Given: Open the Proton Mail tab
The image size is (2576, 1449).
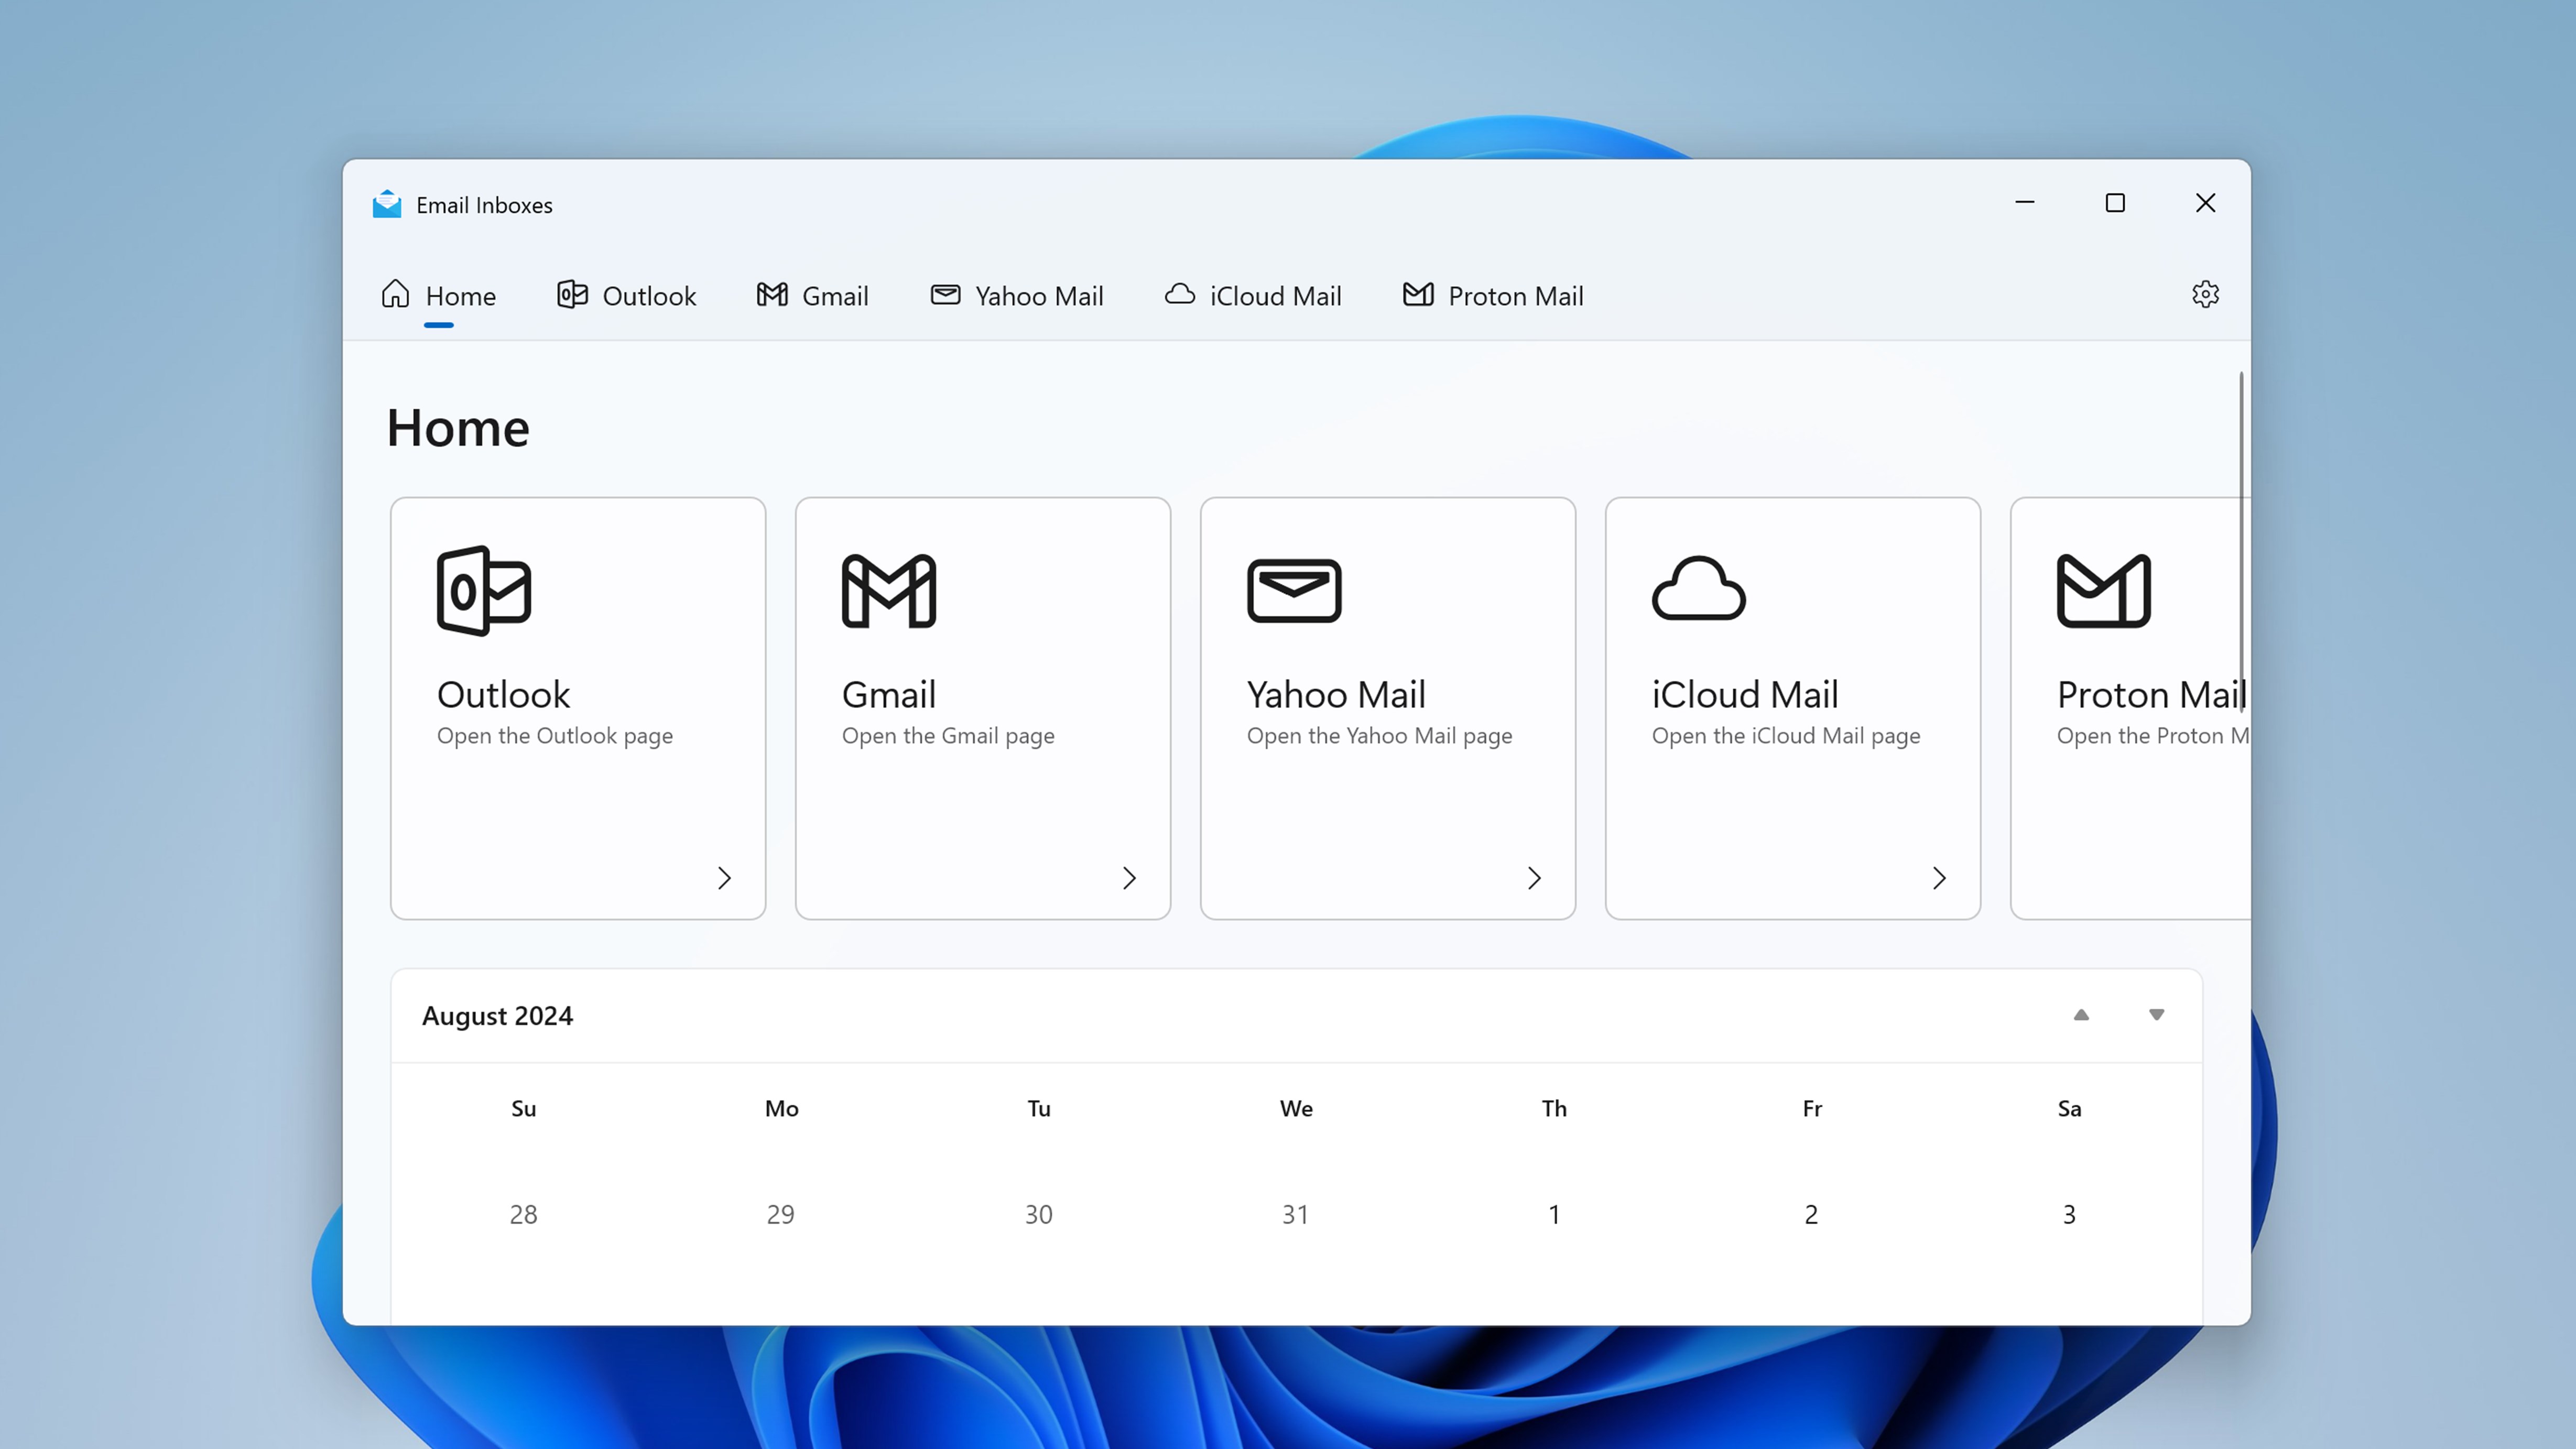Looking at the screenshot, I should pyautogui.click(x=1493, y=296).
